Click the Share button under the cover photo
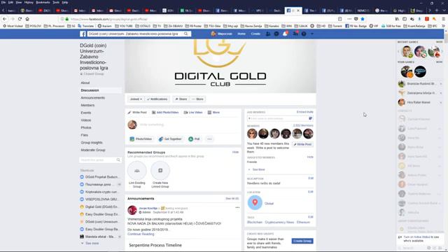Image resolution: width=448 pixels, height=252 pixels. 181,99
